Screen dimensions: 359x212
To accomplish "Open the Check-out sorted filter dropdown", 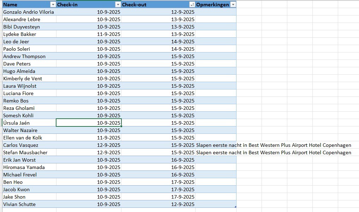I will click(192, 5).
